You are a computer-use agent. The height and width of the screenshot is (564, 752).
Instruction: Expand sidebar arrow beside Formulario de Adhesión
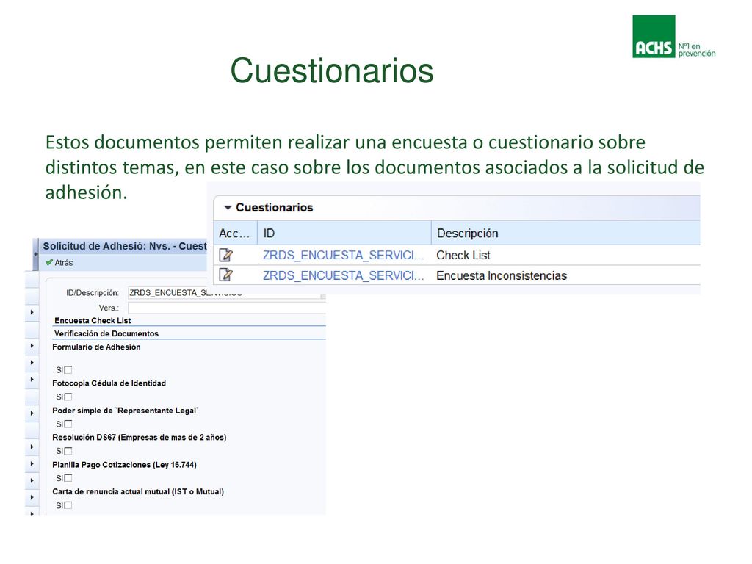(32, 346)
